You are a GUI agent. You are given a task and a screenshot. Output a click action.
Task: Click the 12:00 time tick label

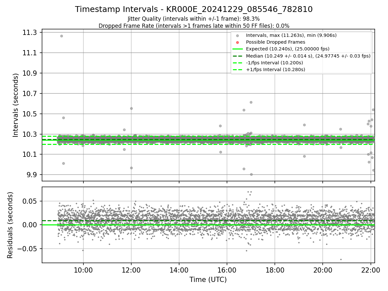point(131,270)
